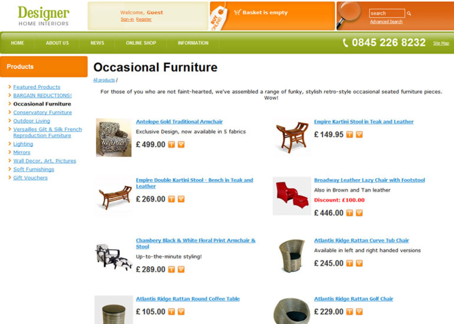The image size is (454, 324).
Task: Add the £499.00 Antelope armchair to basket via cart icon
Action: (x=181, y=145)
